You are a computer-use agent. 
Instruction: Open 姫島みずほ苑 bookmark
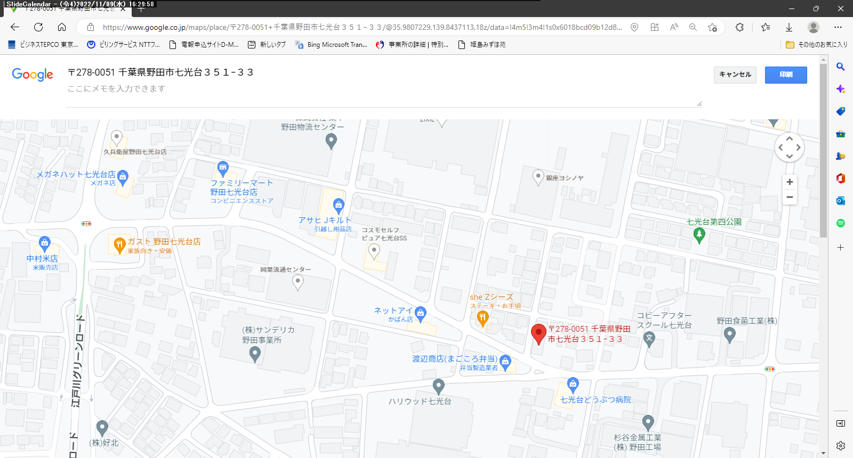tap(482, 45)
